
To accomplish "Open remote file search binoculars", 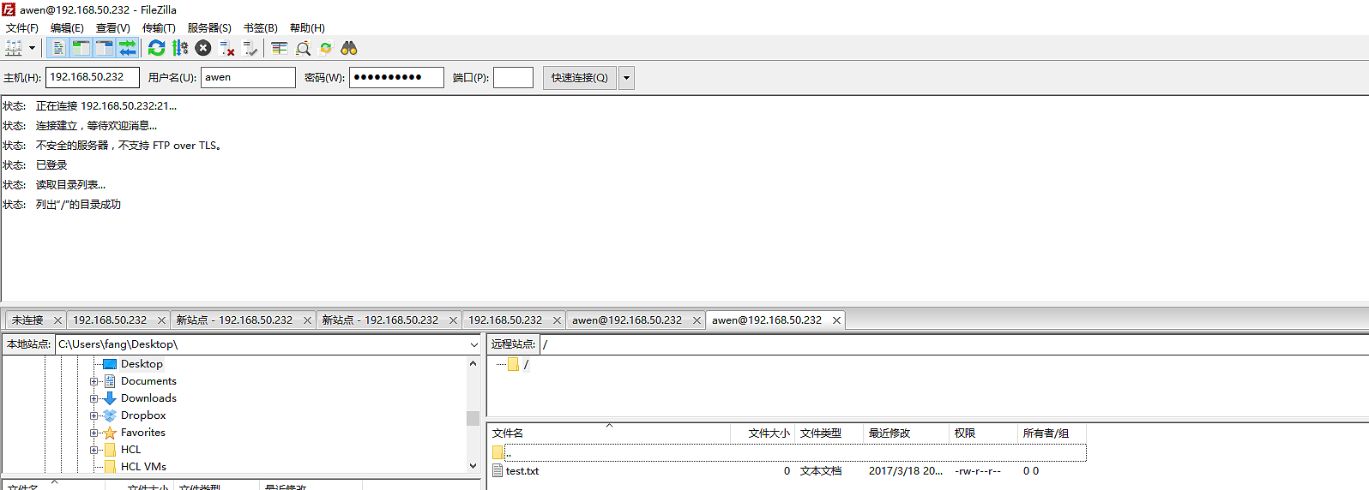I will point(349,48).
